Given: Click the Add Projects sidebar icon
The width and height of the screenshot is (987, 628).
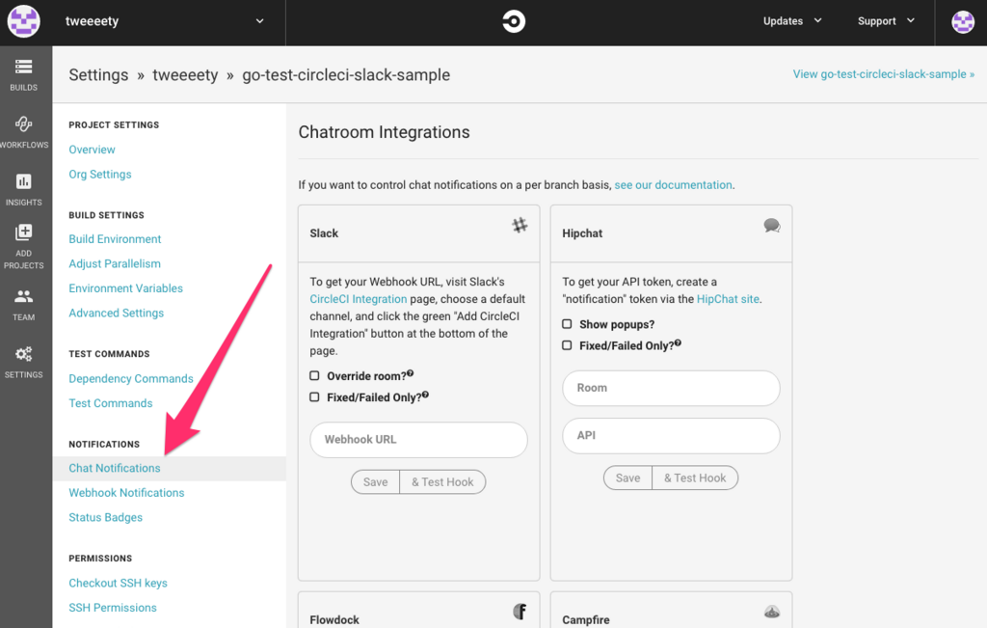Looking at the screenshot, I should [24, 245].
